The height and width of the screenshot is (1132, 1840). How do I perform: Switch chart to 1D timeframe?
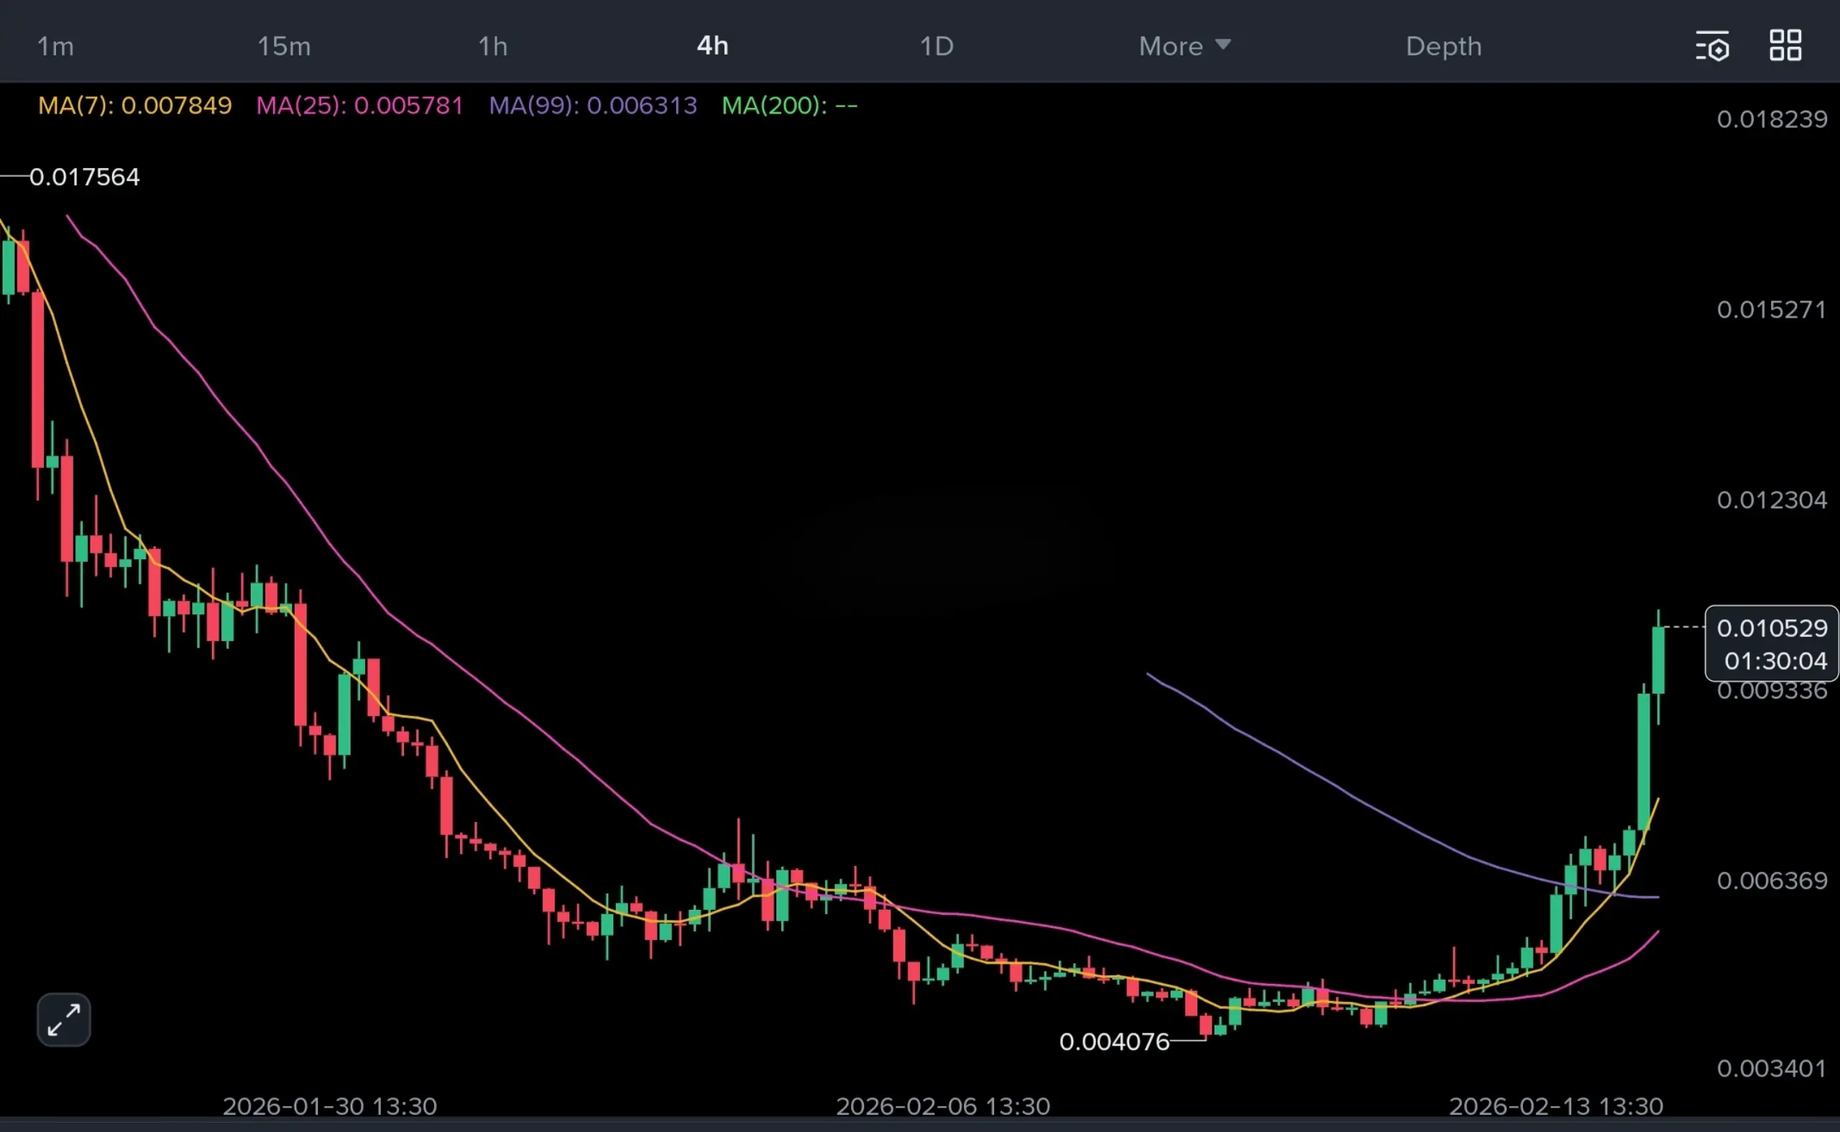(936, 47)
